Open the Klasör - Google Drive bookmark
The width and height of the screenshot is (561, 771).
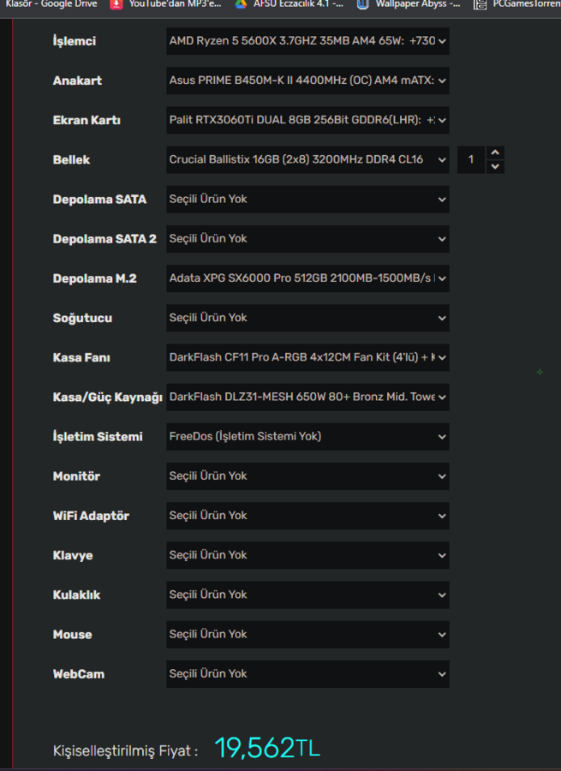click(51, 4)
